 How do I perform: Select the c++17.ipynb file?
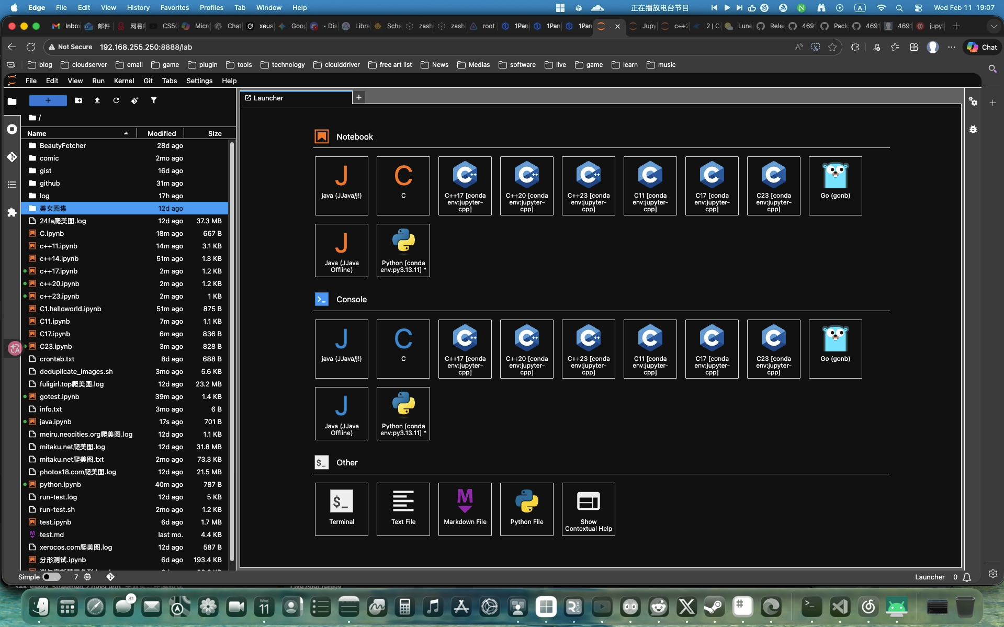pyautogui.click(x=125, y=271)
